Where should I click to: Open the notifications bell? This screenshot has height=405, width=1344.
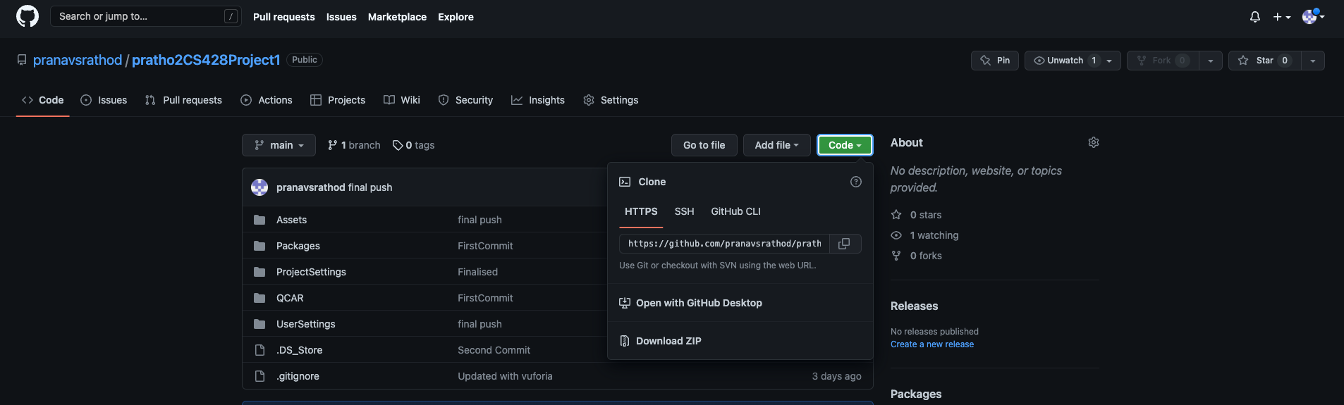coord(1255,17)
